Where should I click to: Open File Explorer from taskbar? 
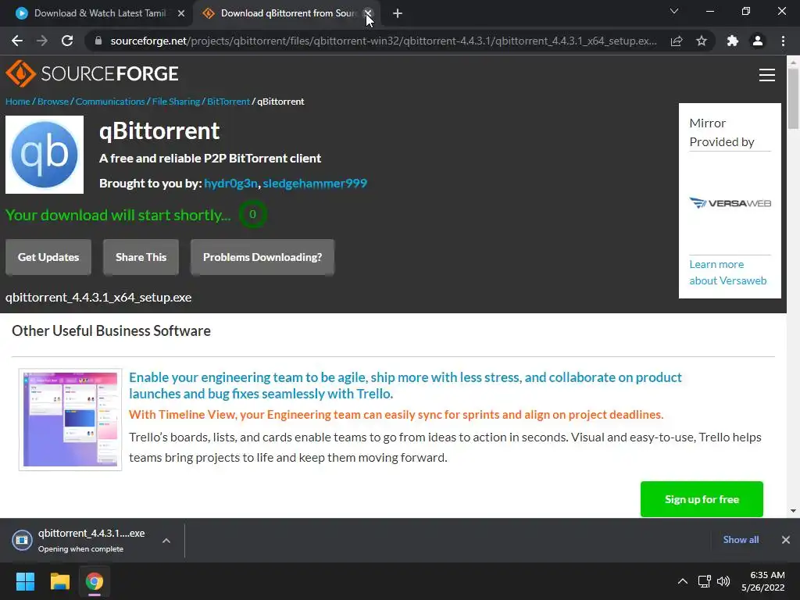pyautogui.click(x=59, y=581)
